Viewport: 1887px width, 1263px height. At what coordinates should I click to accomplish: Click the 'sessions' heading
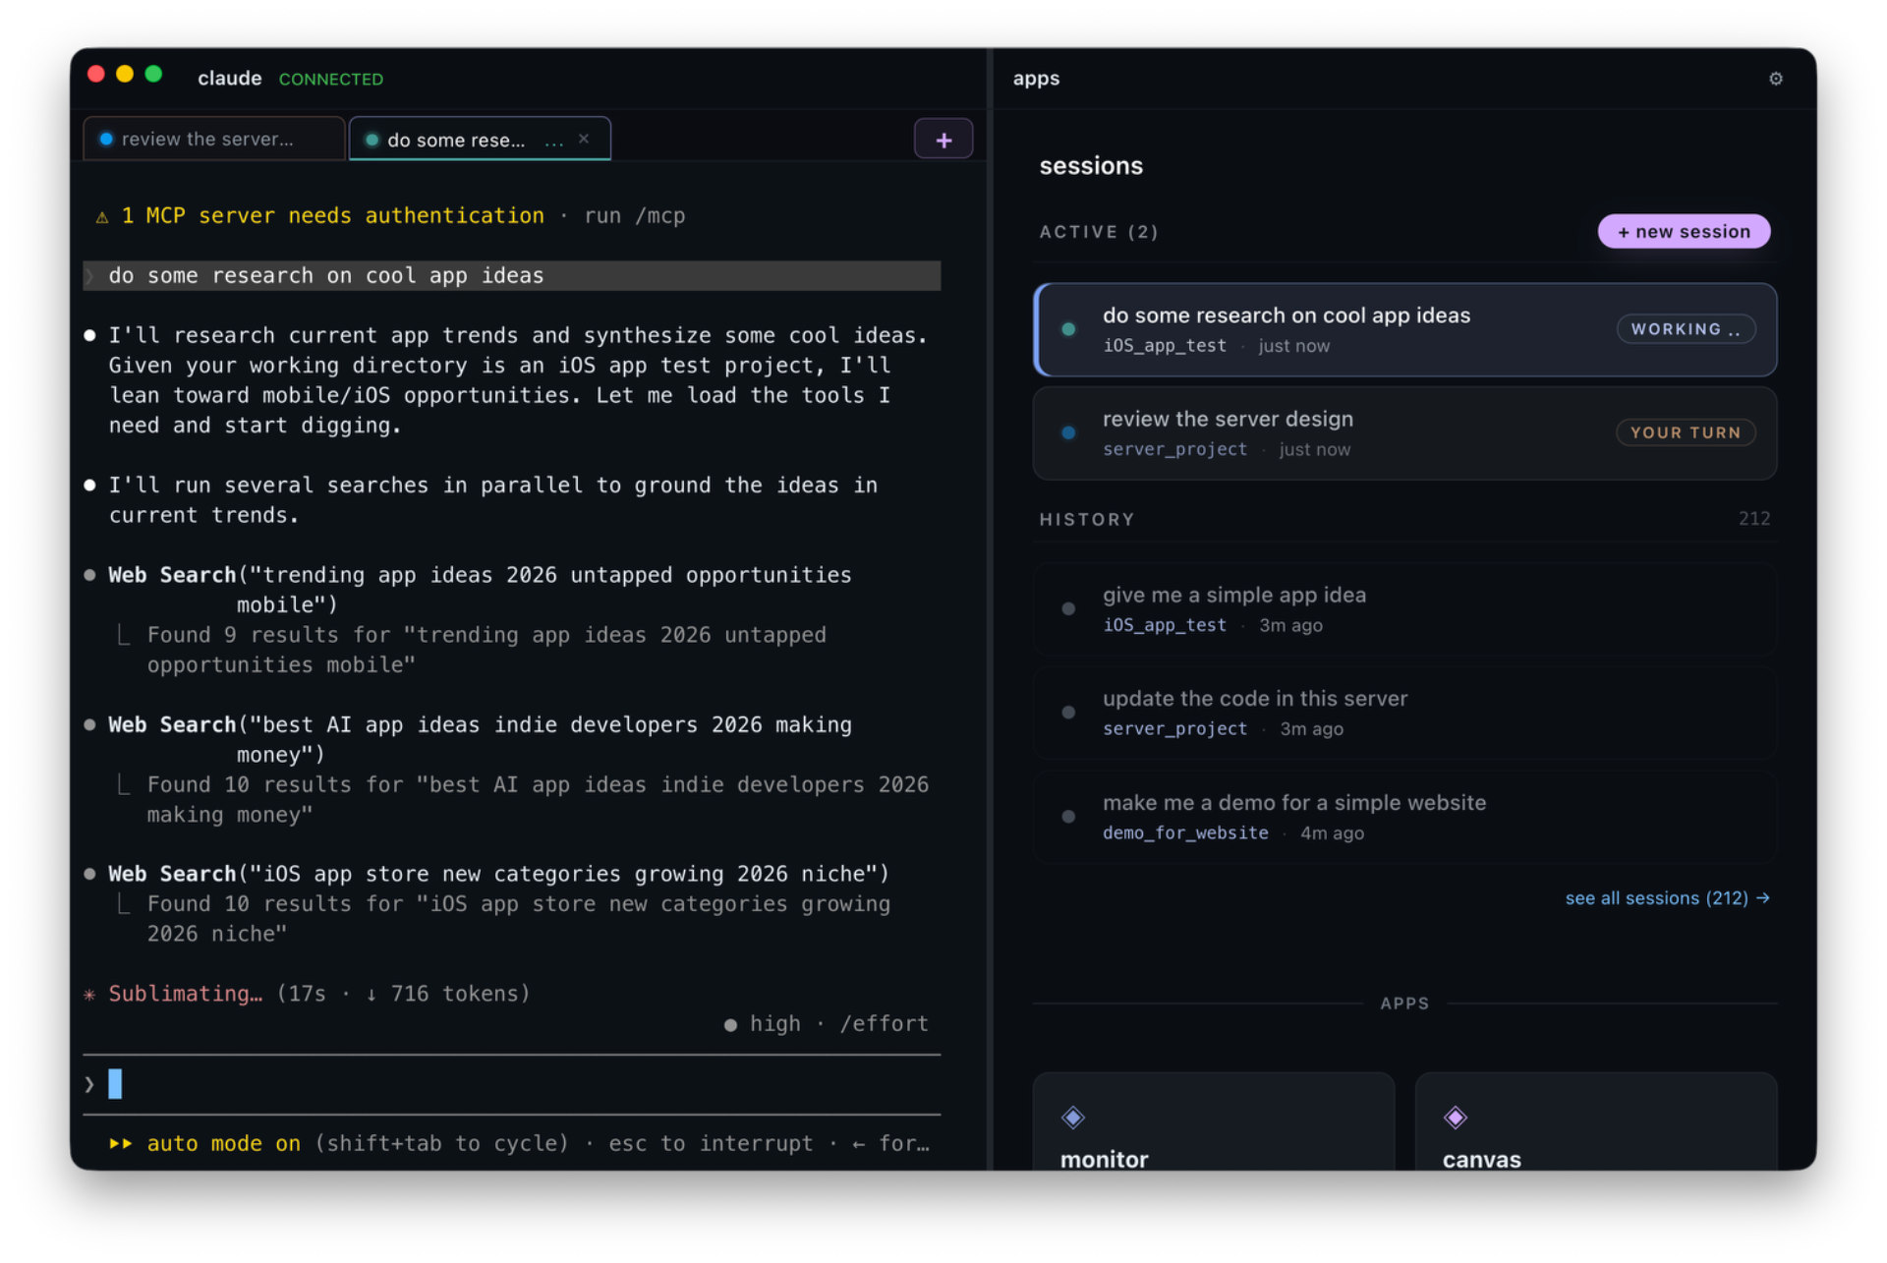(1091, 166)
